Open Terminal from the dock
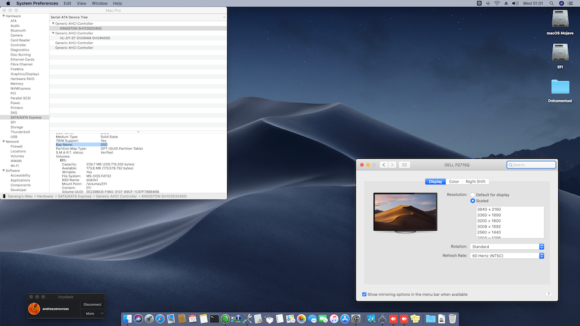 (214, 318)
